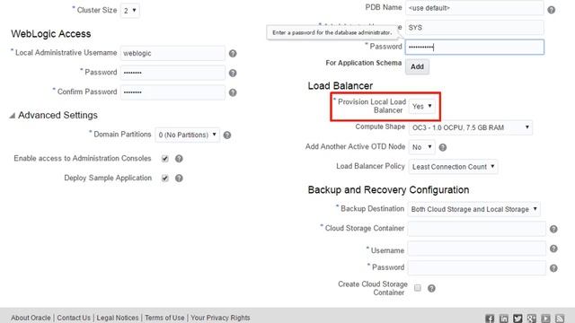Open the Load Balancer Policy dropdown
Screen dimensions: 575x323
click(x=453, y=167)
